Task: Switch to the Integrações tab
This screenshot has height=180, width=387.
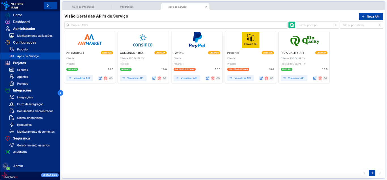Action: tap(127, 7)
